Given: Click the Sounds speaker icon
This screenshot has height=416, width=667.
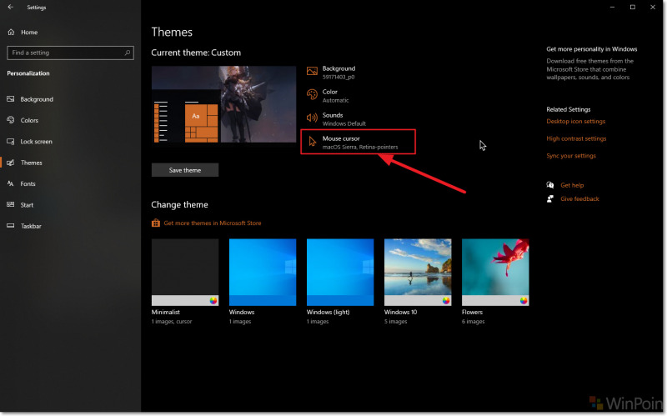Looking at the screenshot, I should [x=312, y=118].
